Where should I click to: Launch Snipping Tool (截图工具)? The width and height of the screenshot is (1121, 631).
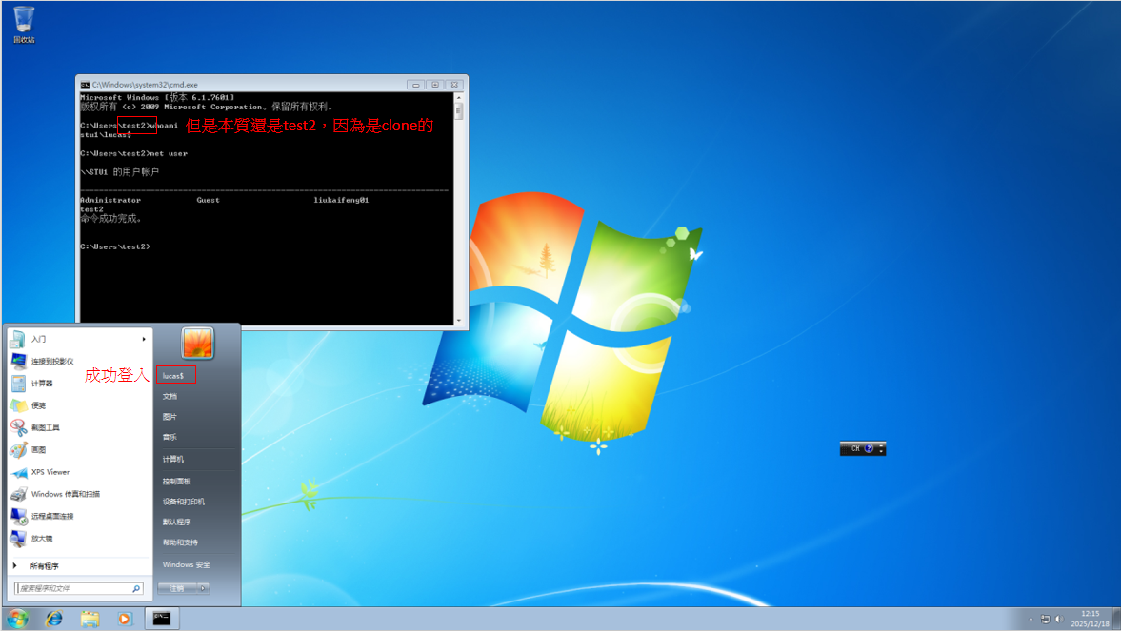click(x=79, y=427)
